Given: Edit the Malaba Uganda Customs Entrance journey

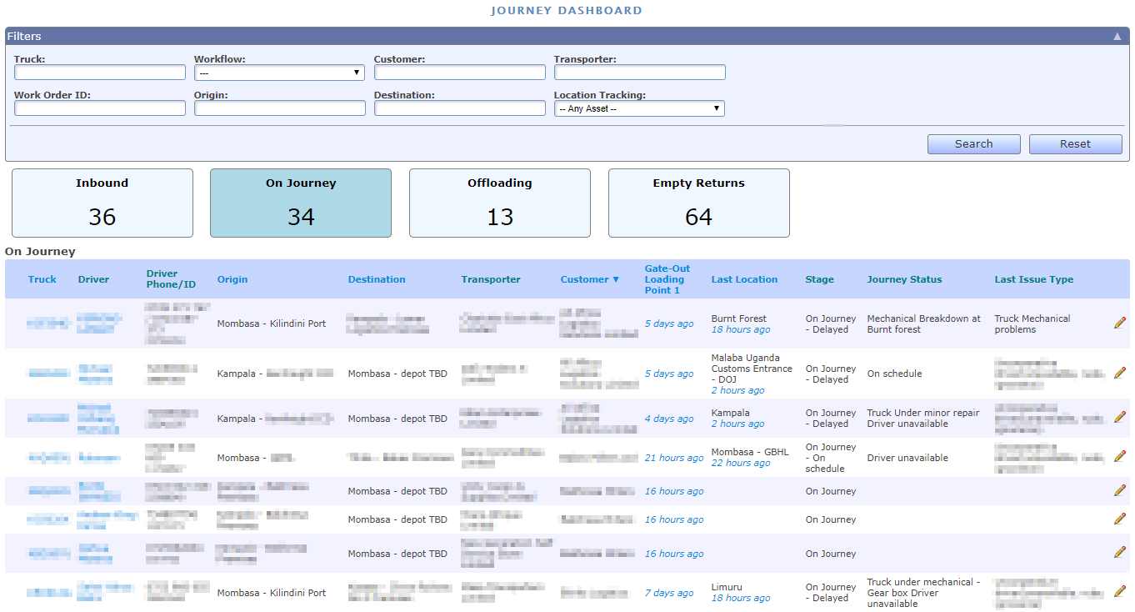Looking at the screenshot, I should (1120, 373).
